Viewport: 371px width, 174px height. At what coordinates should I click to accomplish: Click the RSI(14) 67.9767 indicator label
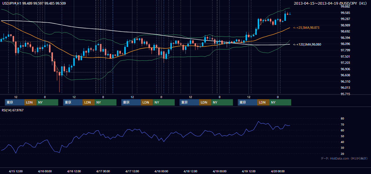coord(13,110)
